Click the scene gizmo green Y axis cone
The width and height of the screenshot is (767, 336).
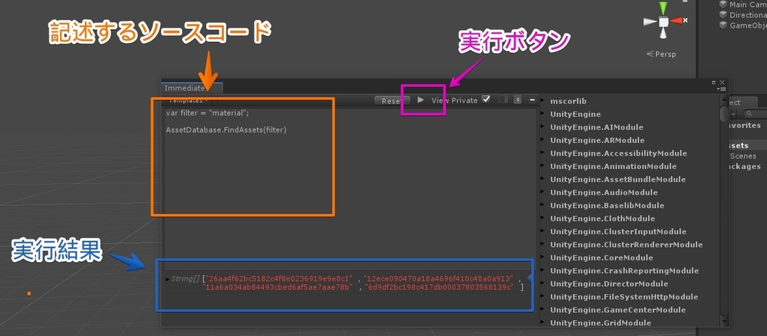[663, 8]
